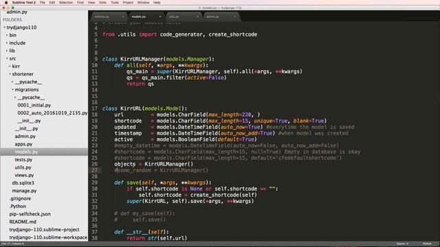The height and width of the screenshot is (247, 440).
Task: Expand the kirr folder arrow
Action: click(x=10, y=67)
